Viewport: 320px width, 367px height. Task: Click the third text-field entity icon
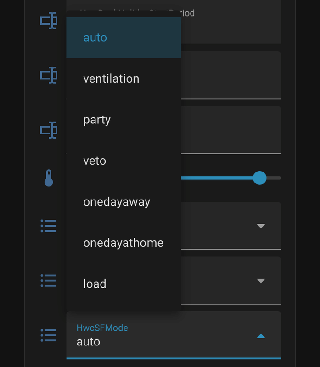click(x=49, y=130)
